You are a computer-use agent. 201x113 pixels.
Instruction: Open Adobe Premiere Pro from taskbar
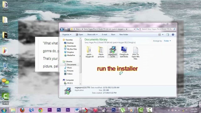coord(50,110)
